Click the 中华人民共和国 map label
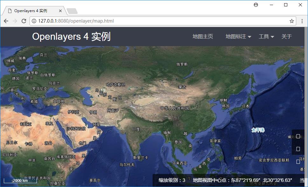Screen dimensions: 308x187 [x=175, y=108]
